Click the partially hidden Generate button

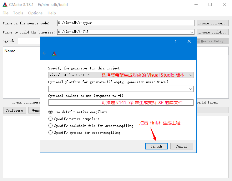point(34,110)
